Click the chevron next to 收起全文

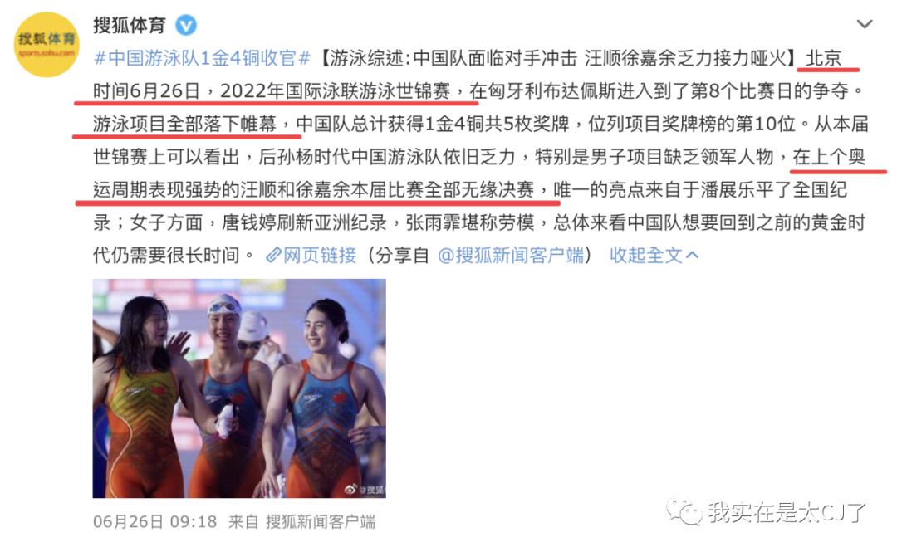click(692, 255)
